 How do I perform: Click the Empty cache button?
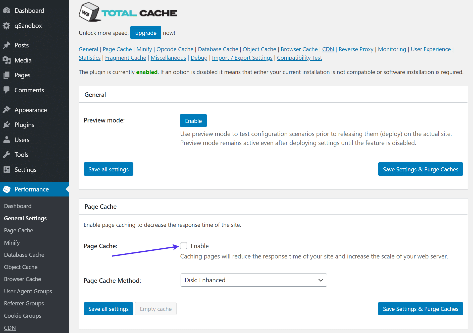tap(155, 309)
